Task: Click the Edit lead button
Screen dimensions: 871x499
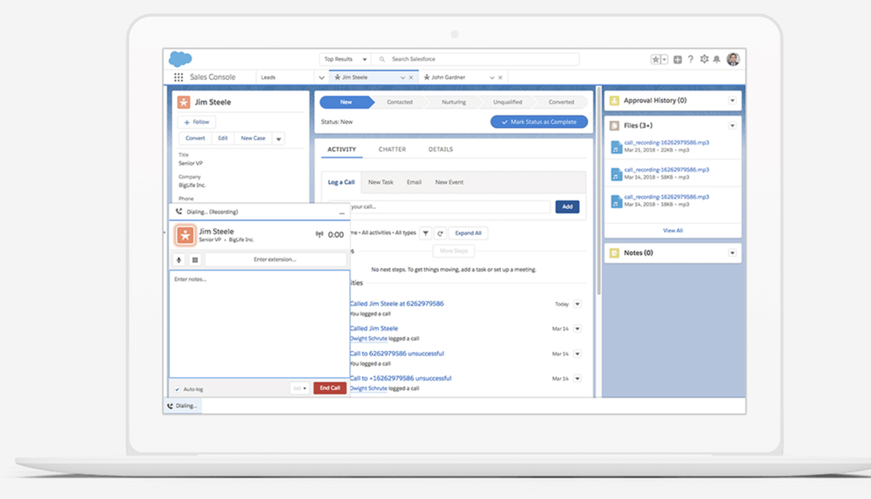Action: tap(223, 138)
